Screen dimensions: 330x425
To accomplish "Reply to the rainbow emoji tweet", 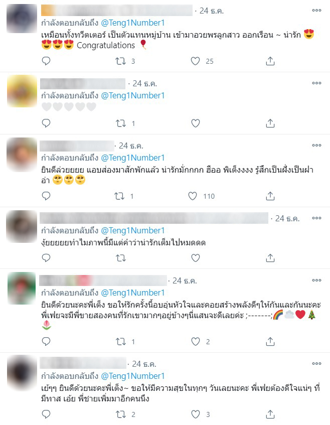I will click(46, 342).
